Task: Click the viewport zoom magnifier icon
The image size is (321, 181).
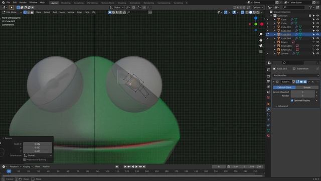Action: [x=261, y=34]
